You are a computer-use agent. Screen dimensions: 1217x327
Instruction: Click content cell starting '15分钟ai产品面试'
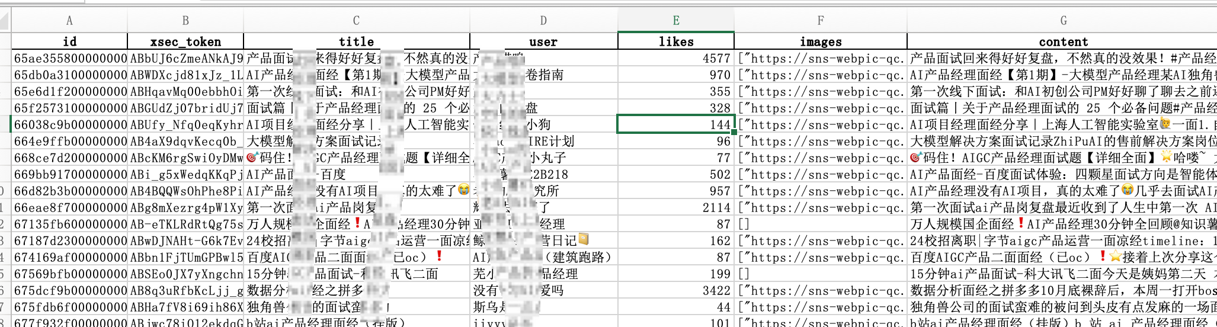point(1062,274)
